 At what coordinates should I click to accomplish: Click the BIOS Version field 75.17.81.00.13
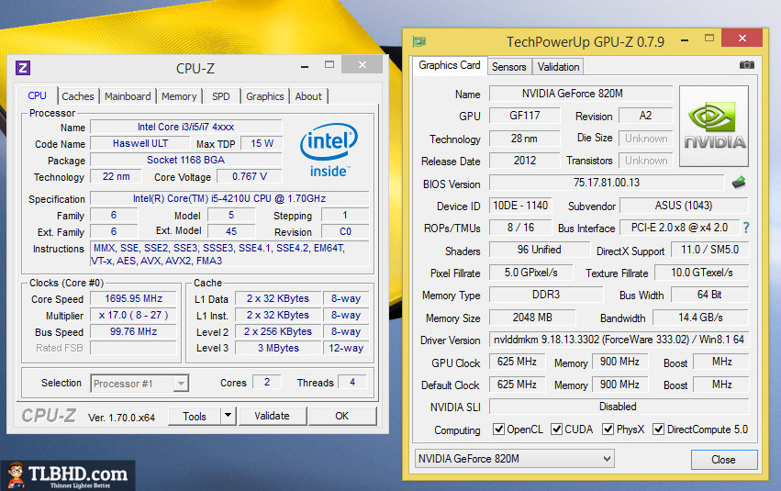[x=607, y=183]
